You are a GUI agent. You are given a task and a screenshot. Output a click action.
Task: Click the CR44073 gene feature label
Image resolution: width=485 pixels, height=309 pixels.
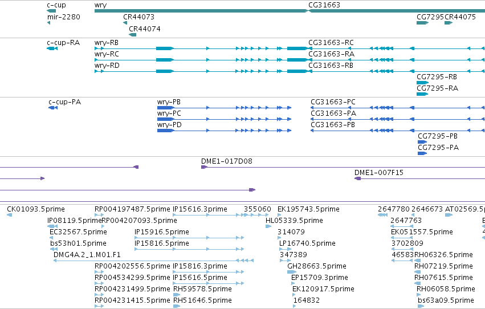coord(138,17)
